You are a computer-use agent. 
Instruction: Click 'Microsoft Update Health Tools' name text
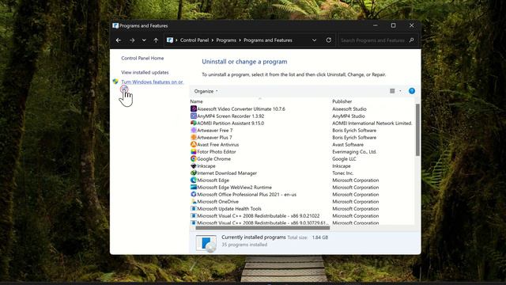229,208
